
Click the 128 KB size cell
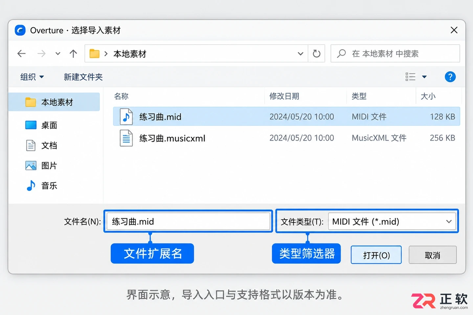point(442,117)
